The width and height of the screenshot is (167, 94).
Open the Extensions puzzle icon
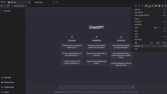[156, 6]
